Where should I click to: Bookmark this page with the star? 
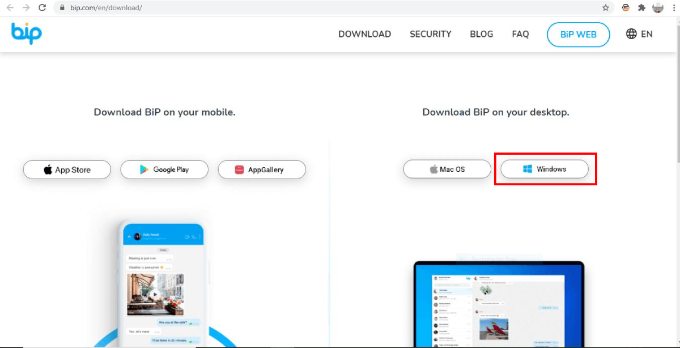click(606, 8)
